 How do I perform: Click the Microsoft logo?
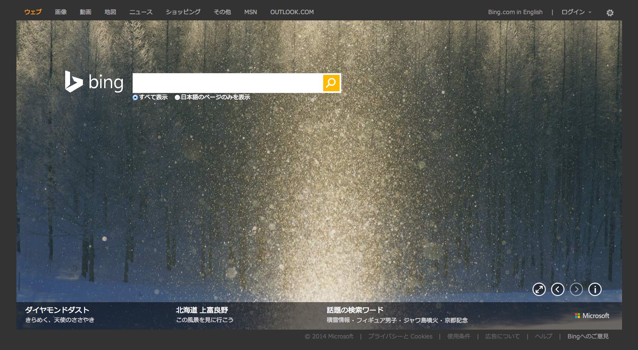click(592, 316)
